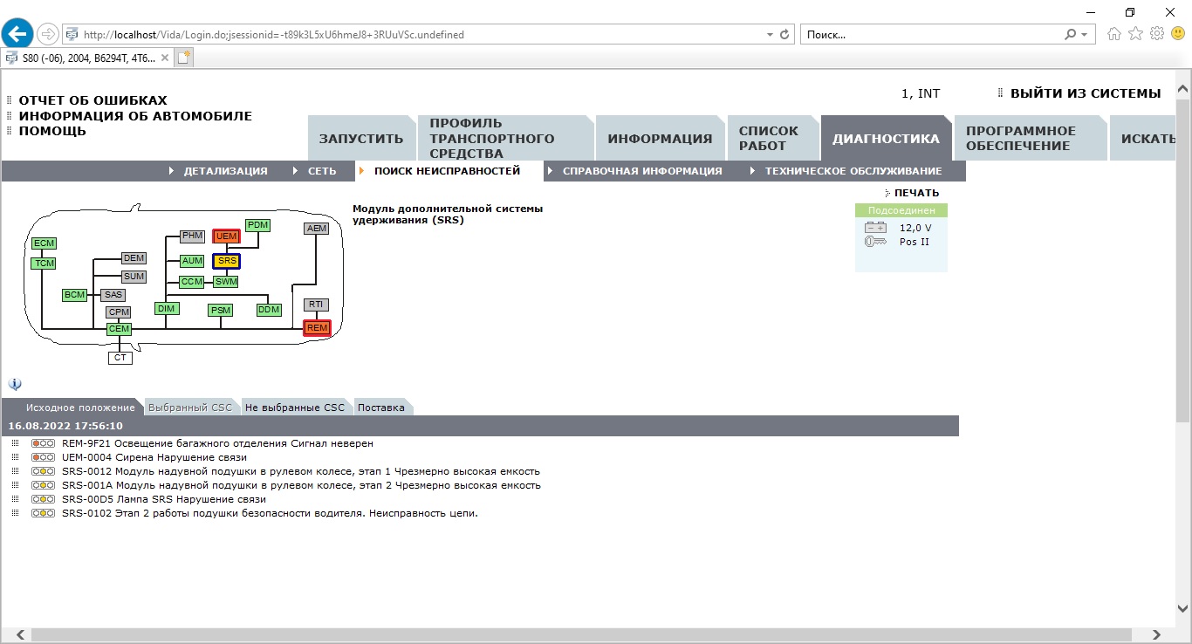The image size is (1192, 644).
Task: Click the browser refresh icon
Action: (784, 35)
